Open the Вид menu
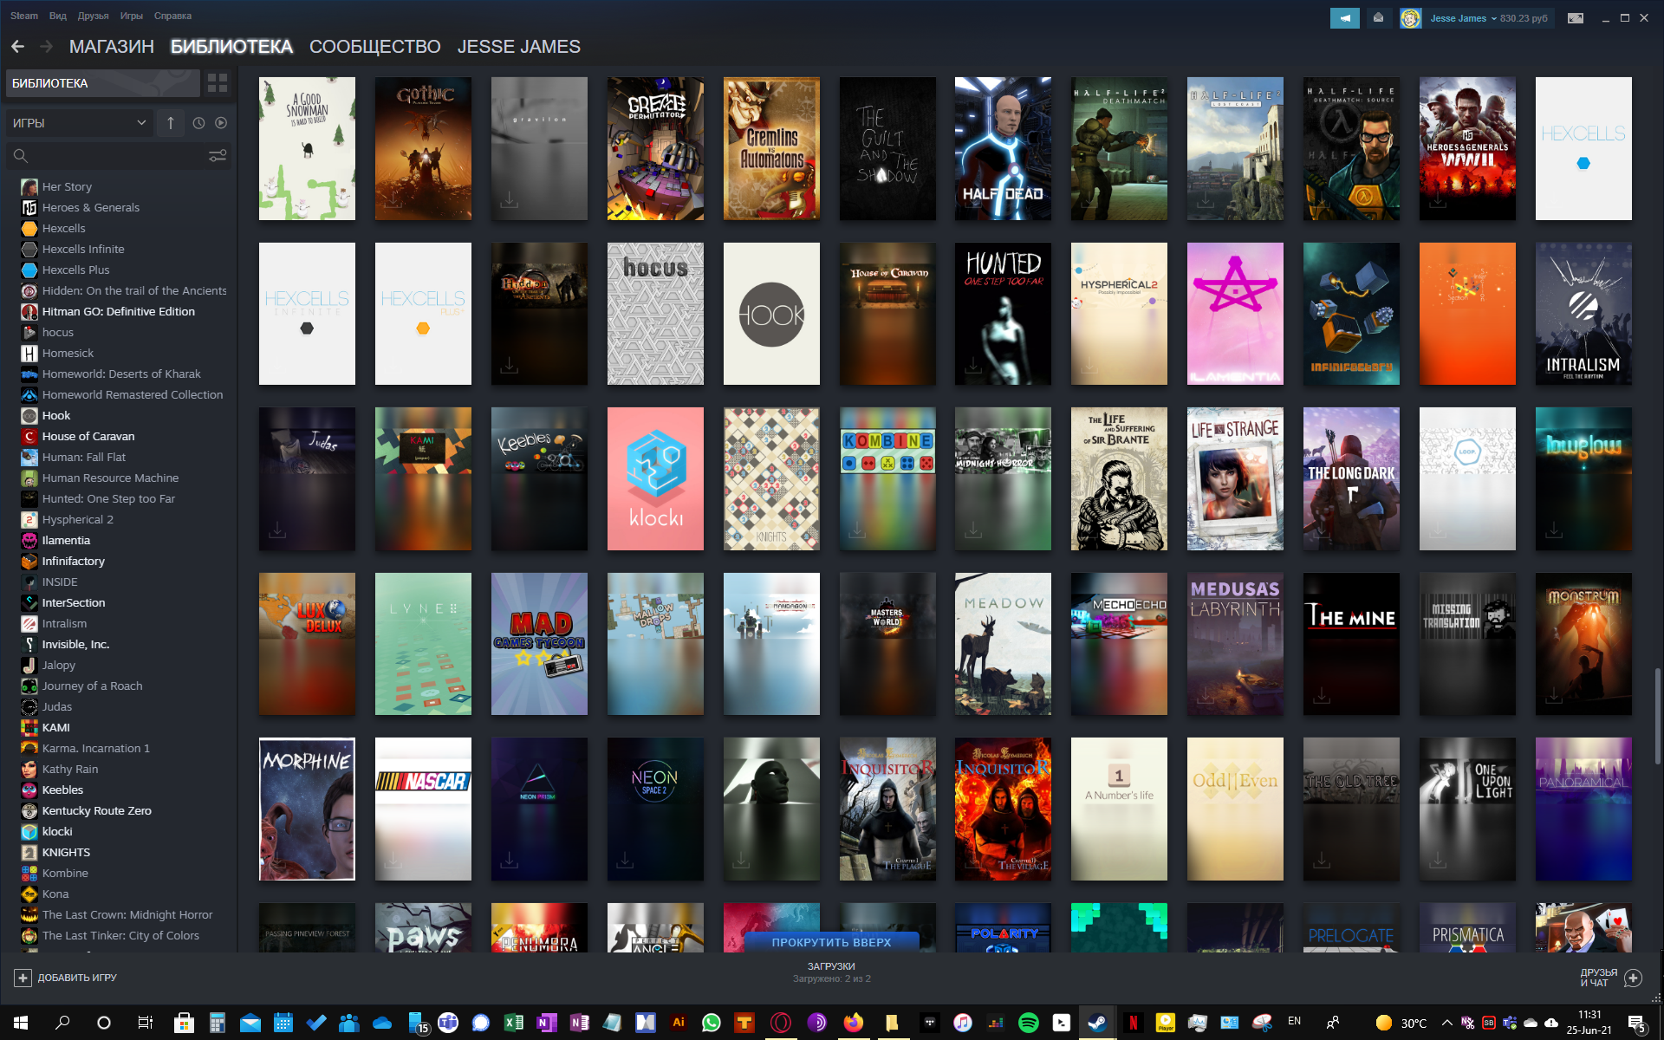Screen dimensions: 1664x1040 (x=58, y=16)
